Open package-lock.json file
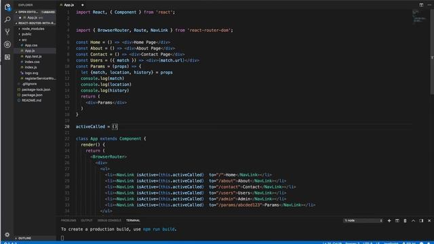Screen dimensions: 434x244 pyautogui.click(x=36, y=89)
